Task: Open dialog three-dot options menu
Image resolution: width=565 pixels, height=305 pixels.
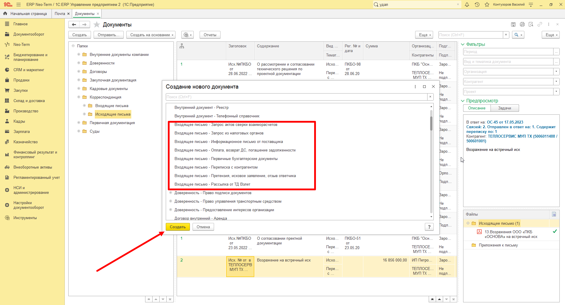Action: (415, 86)
